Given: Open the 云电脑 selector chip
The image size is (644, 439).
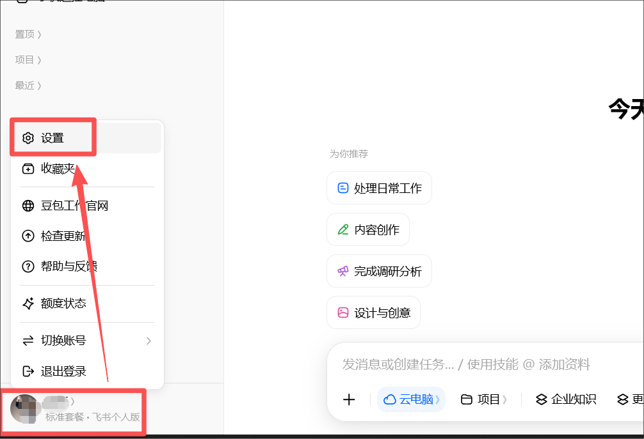Looking at the screenshot, I should 411,399.
